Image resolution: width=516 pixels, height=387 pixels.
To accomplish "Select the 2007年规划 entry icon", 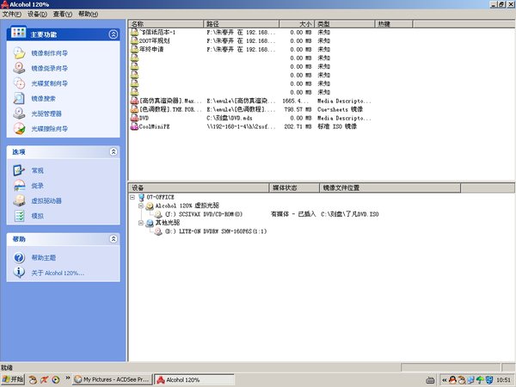I will pos(134,40).
